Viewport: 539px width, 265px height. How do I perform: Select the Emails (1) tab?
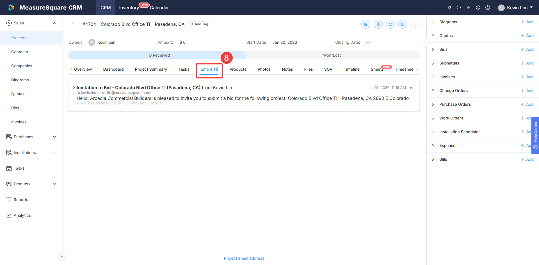209,69
